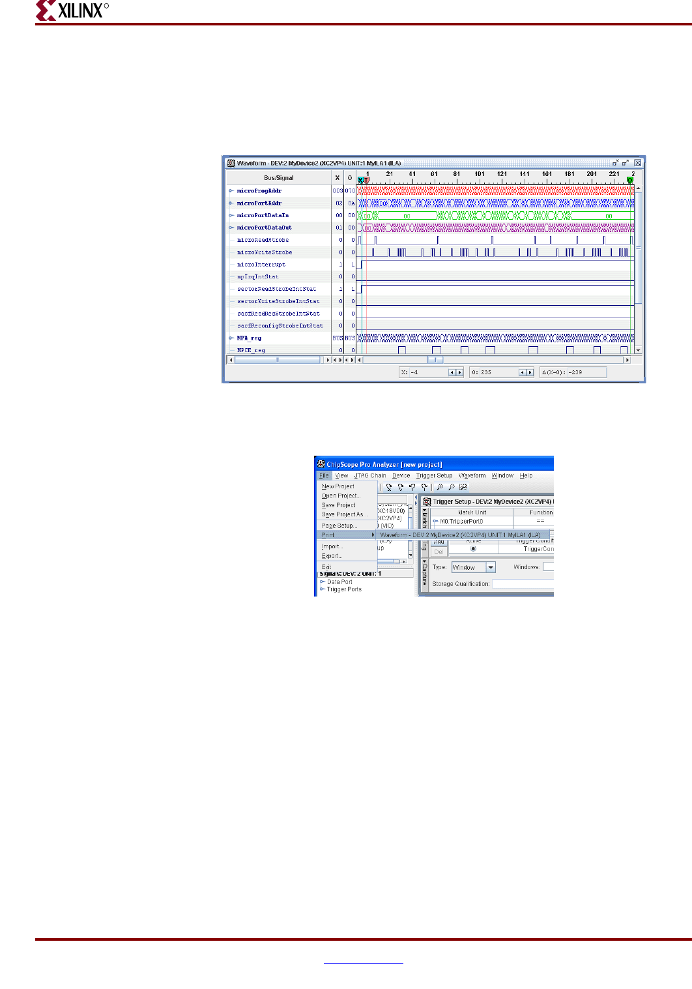This screenshot has height=989, width=692.
Task: Choose Open Project... menu entry
Action: click(x=347, y=495)
